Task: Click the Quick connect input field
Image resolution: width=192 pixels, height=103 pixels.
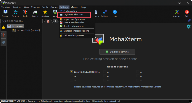Action: click(21, 21)
